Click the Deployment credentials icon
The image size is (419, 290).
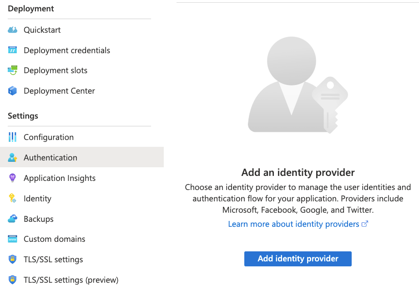pos(12,50)
